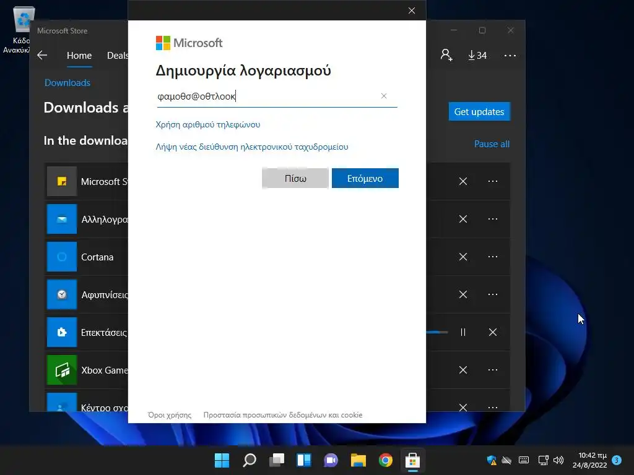Open the Store sign-in account icon
The width and height of the screenshot is (634, 475).
tap(446, 55)
